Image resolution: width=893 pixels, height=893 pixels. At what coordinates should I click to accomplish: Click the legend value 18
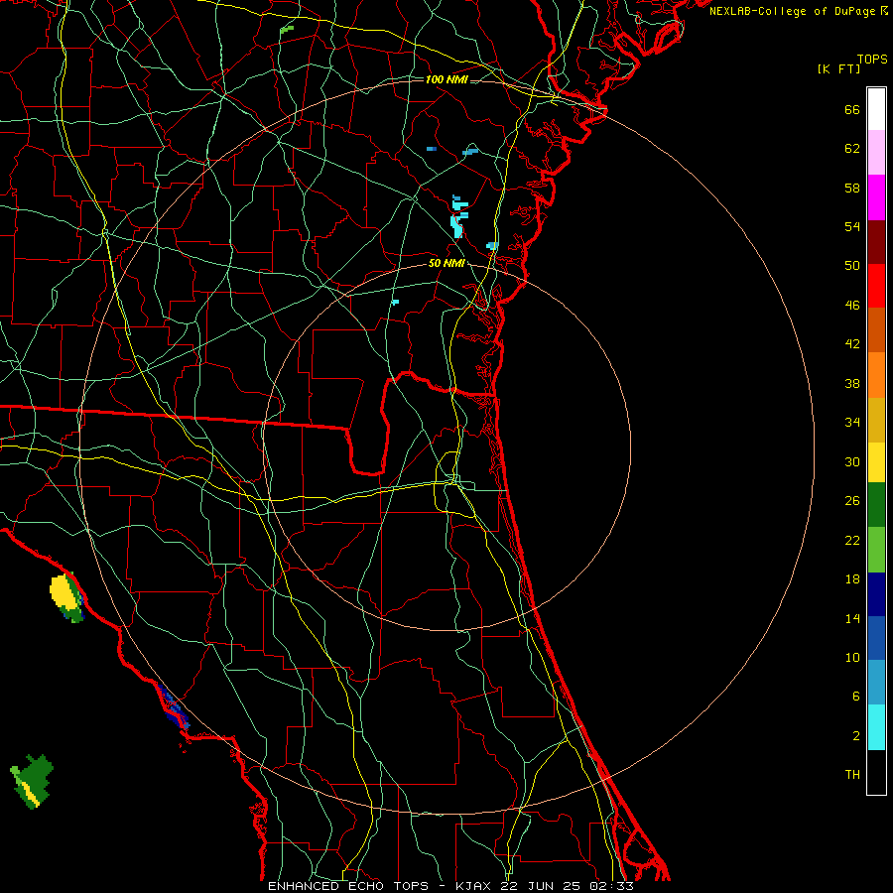(x=852, y=579)
